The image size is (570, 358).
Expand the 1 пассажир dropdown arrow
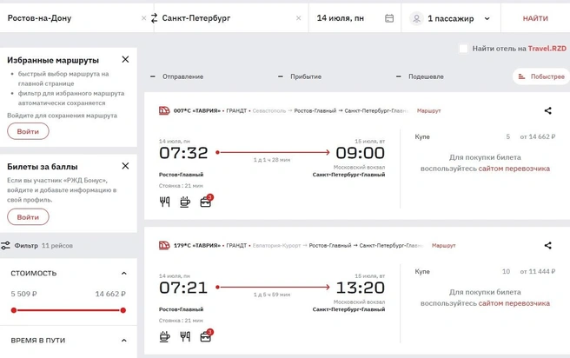[487, 18]
